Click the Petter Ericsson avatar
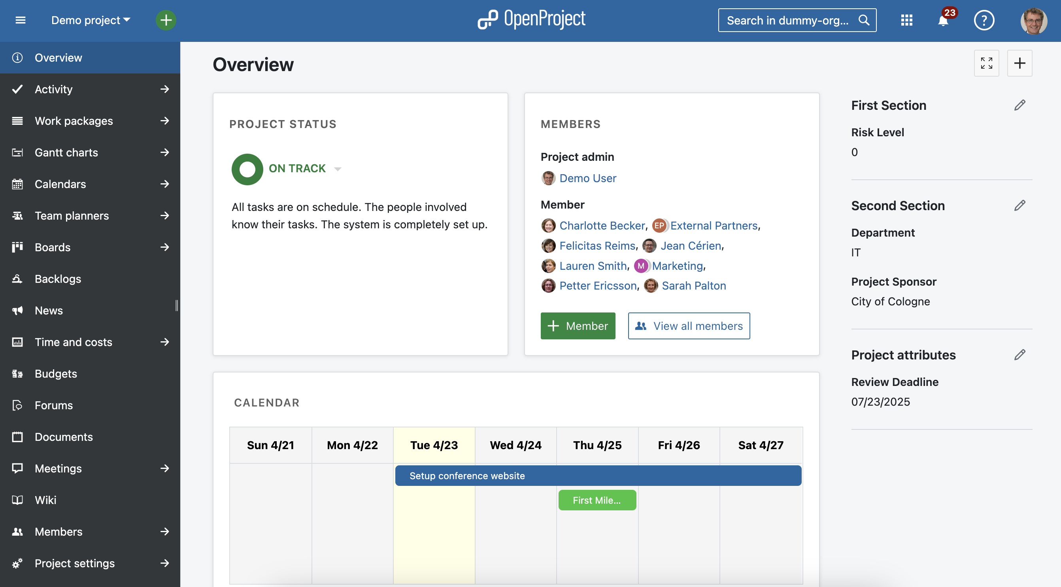 548,286
